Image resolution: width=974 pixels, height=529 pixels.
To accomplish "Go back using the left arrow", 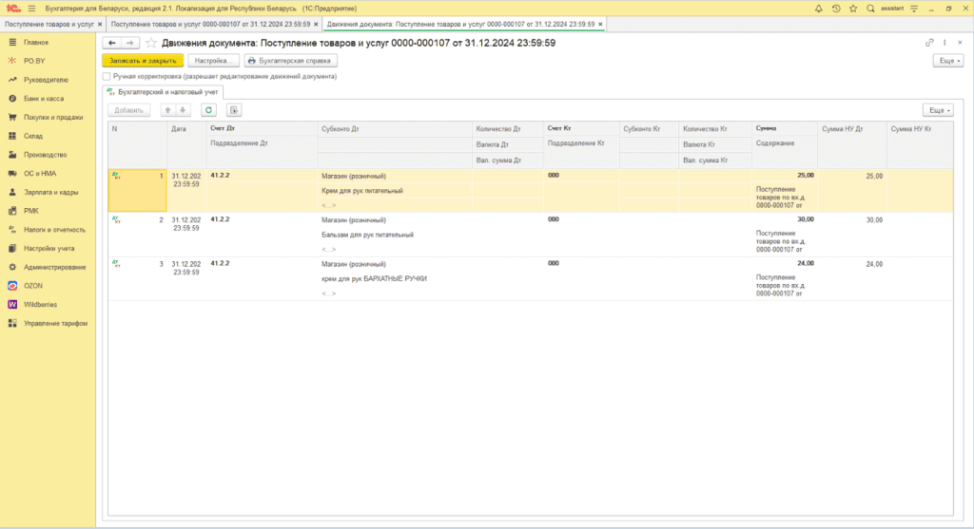I will click(111, 43).
